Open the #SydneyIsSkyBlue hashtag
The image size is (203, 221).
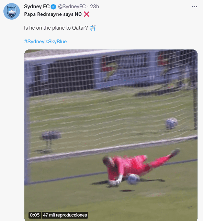tap(45, 42)
